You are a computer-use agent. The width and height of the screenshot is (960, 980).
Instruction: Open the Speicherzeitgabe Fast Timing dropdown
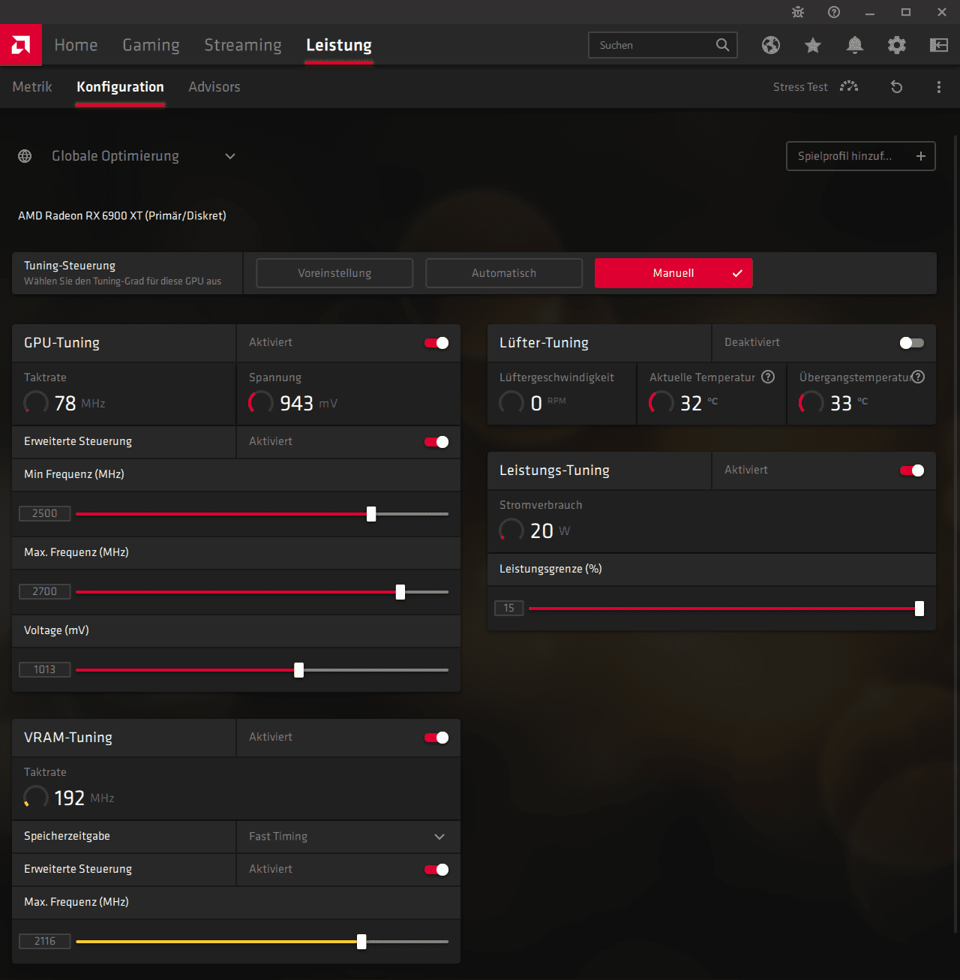(349, 837)
